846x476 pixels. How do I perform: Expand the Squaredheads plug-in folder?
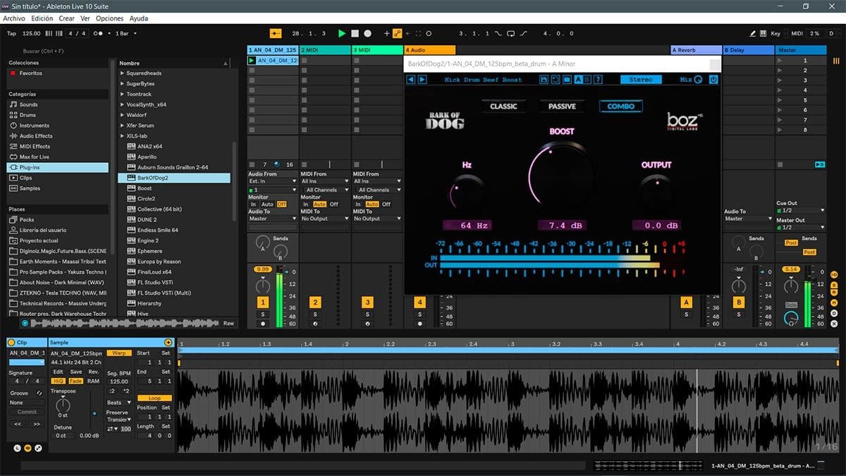(x=123, y=73)
